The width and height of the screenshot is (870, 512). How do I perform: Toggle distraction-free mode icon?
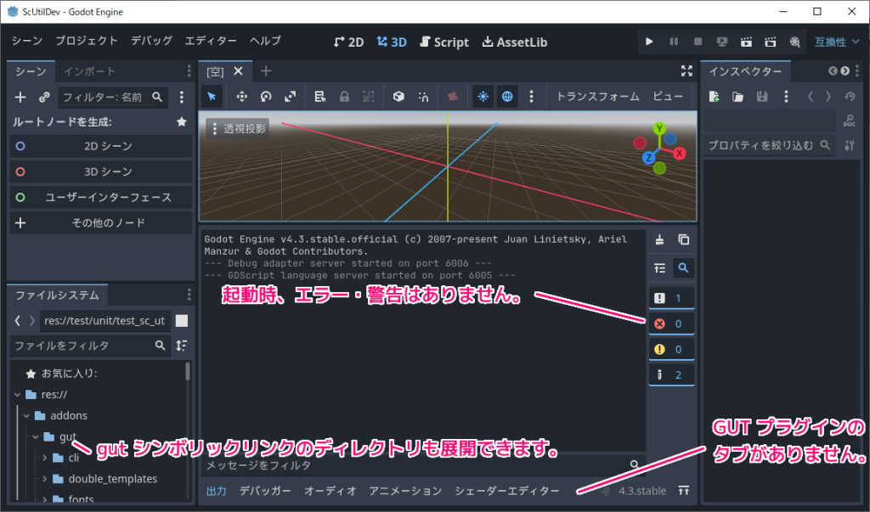point(686,71)
